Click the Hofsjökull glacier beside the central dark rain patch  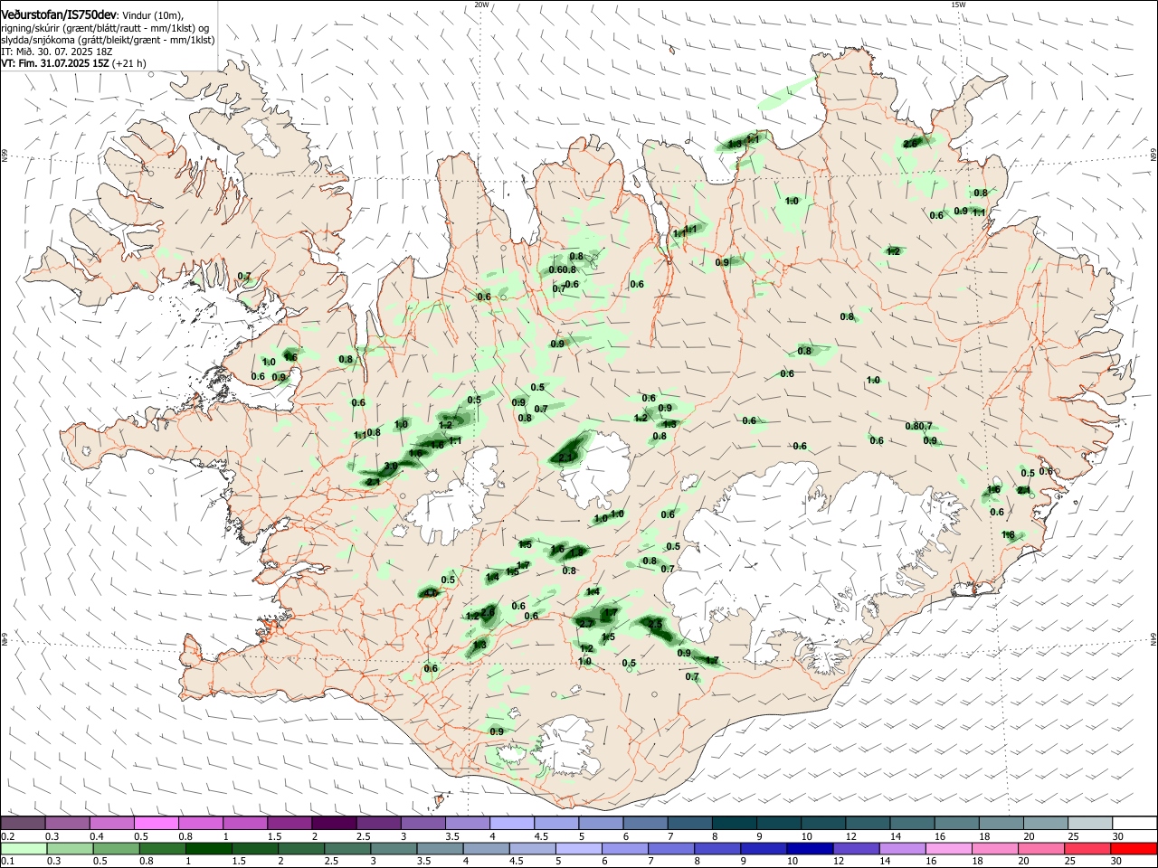coord(594,468)
